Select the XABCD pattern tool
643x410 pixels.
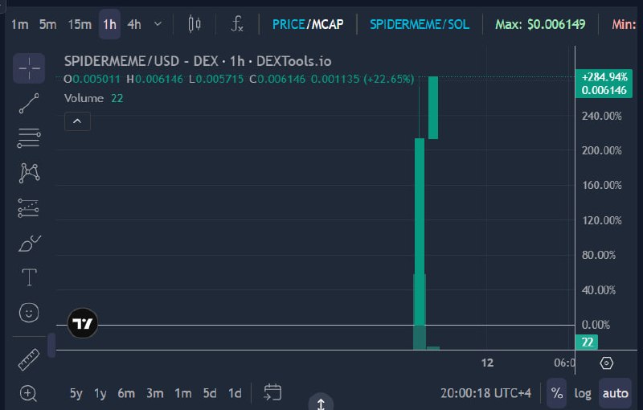click(x=29, y=173)
